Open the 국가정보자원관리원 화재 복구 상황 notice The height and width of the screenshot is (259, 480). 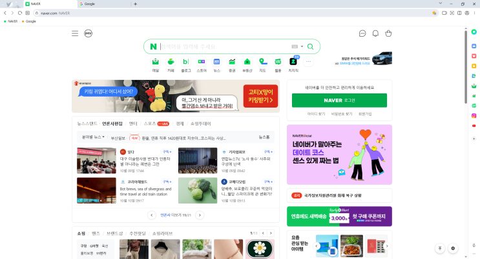click(x=333, y=195)
